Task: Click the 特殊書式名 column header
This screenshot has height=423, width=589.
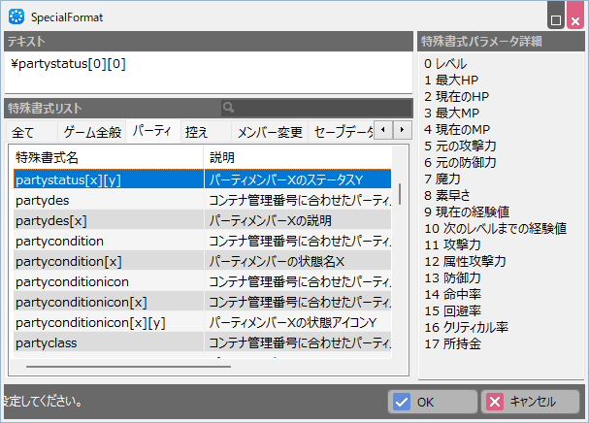Action: click(x=107, y=157)
